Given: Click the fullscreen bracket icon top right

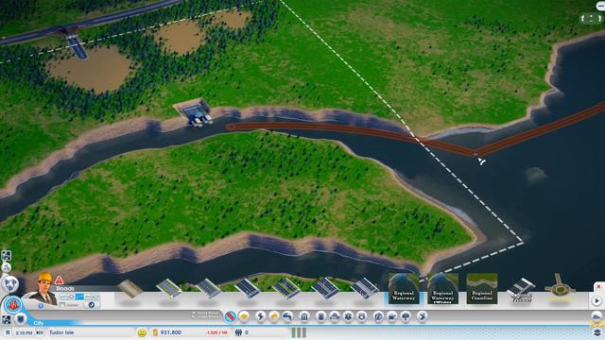Looking at the screenshot, I should click(x=591, y=18).
